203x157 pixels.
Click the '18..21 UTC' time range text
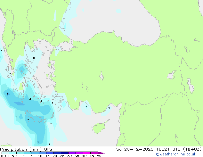click(168, 149)
